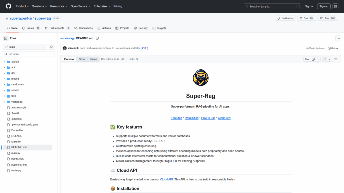
Task: Search files with magnifier icon
Action: click(x=52, y=47)
